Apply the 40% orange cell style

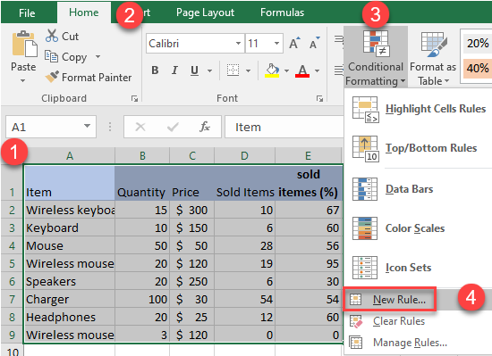[478, 68]
